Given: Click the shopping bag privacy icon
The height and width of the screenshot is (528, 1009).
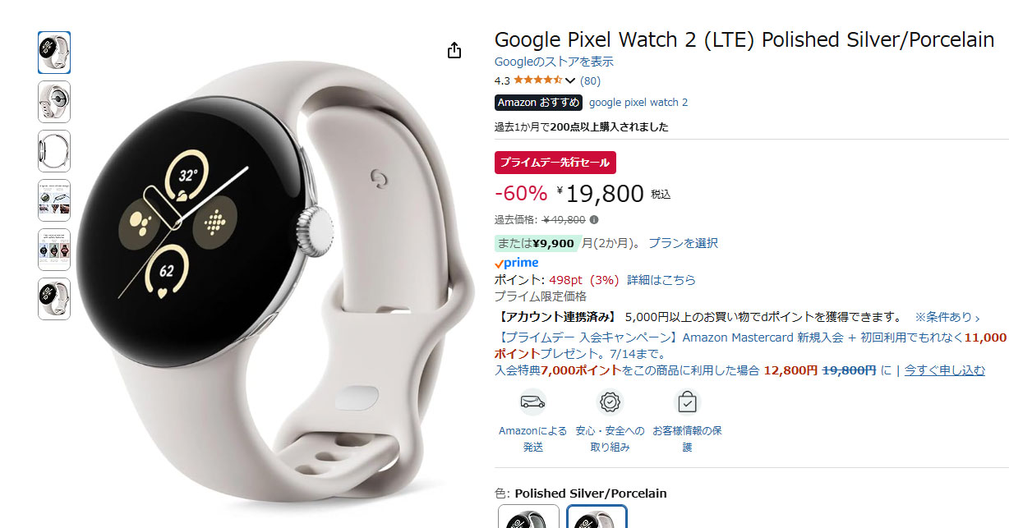Looking at the screenshot, I should (x=687, y=402).
